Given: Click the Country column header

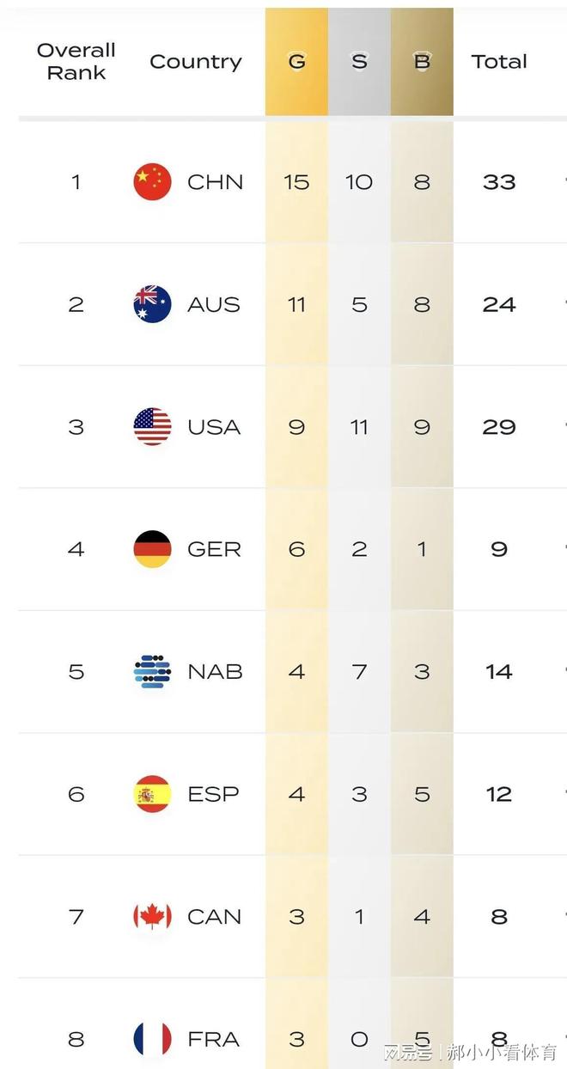Looking at the screenshot, I should (196, 62).
